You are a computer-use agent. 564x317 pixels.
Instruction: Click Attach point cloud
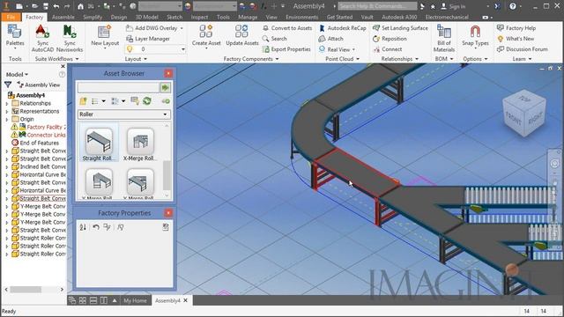[331, 39]
